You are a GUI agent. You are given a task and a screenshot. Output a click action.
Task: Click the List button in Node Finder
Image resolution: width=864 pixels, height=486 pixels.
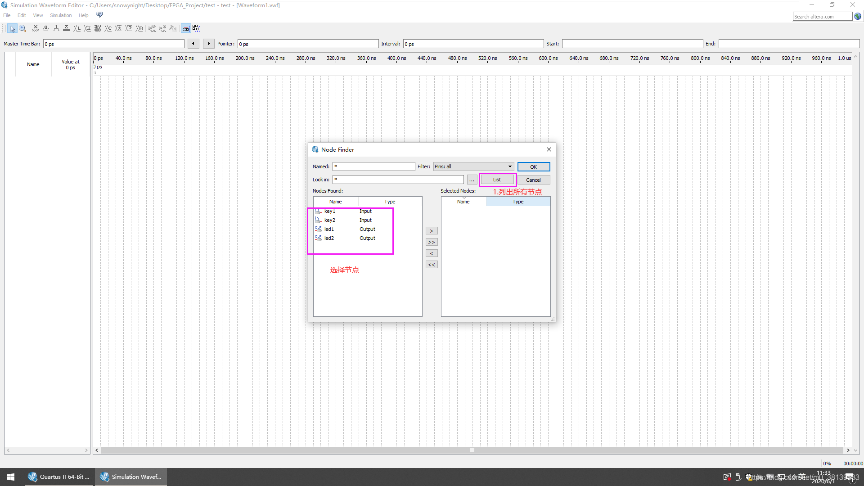coord(497,180)
